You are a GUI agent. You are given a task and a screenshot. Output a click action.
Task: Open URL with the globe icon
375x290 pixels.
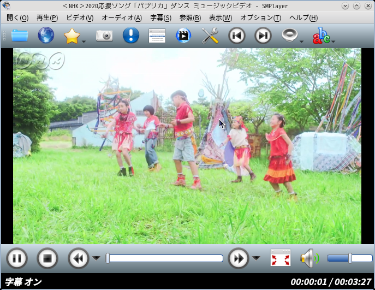click(46, 35)
